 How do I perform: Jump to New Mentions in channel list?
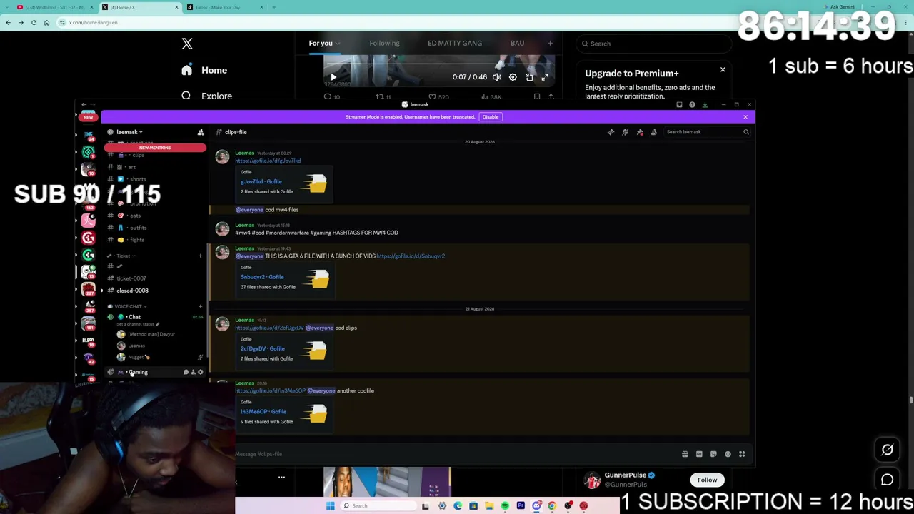(x=155, y=148)
